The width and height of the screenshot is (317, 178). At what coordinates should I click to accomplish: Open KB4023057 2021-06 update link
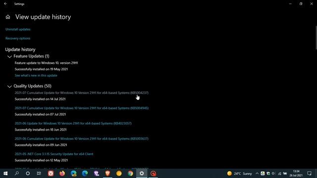point(73,123)
